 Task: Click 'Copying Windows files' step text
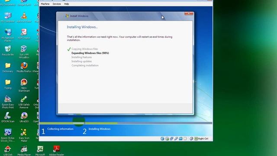coord(85,49)
